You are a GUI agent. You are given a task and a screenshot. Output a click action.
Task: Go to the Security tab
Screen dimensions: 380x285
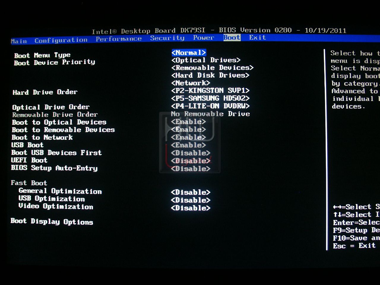pos(167,38)
